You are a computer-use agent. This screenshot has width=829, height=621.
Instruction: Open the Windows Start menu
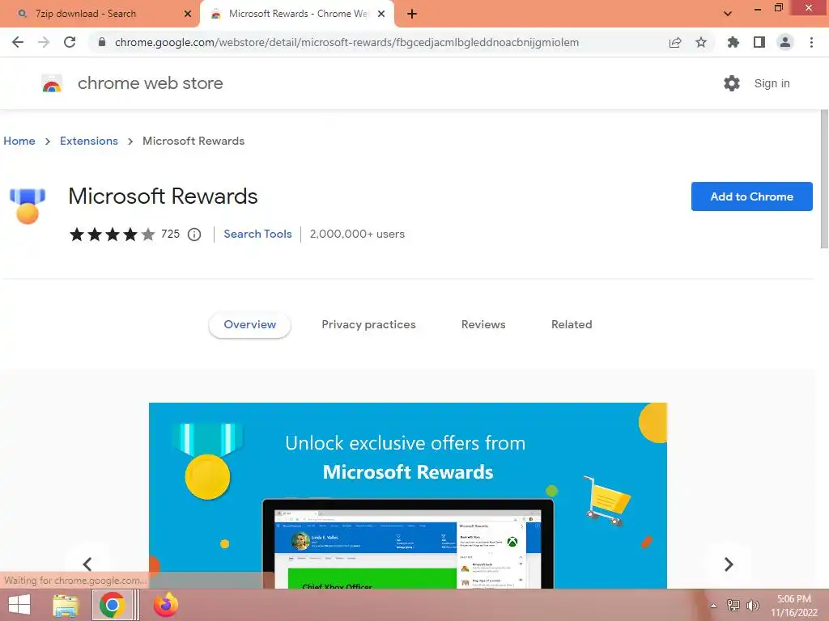point(19,605)
